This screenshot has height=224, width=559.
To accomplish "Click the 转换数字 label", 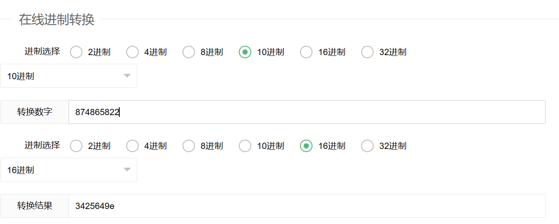I will click(x=35, y=112).
